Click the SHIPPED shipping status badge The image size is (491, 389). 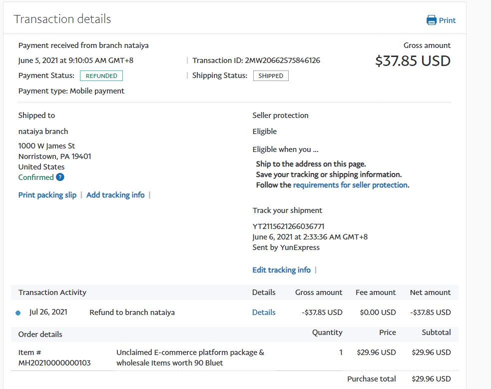point(271,76)
